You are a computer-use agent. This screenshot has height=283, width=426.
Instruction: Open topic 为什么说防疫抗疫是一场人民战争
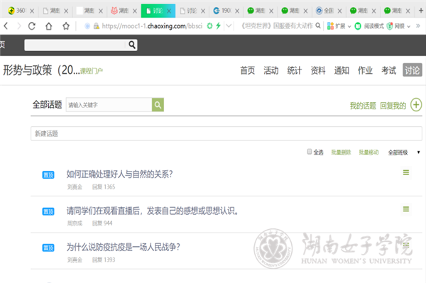124,248
